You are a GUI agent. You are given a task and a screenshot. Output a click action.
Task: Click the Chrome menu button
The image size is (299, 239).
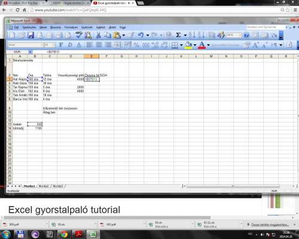tap(295, 10)
